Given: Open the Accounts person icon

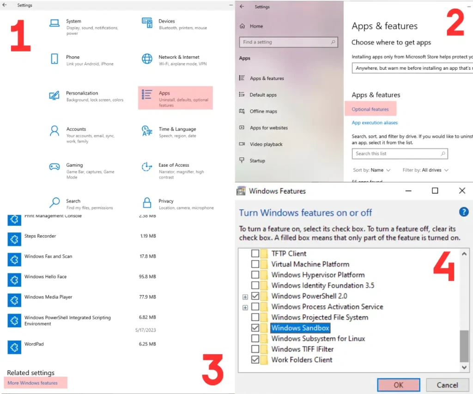Looking at the screenshot, I should (x=55, y=131).
